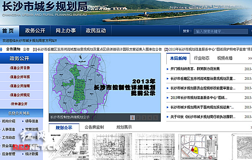This screenshot has height=160, width=252.
Task: Expand news list with the double arrow
Action: (x=250, y=58)
